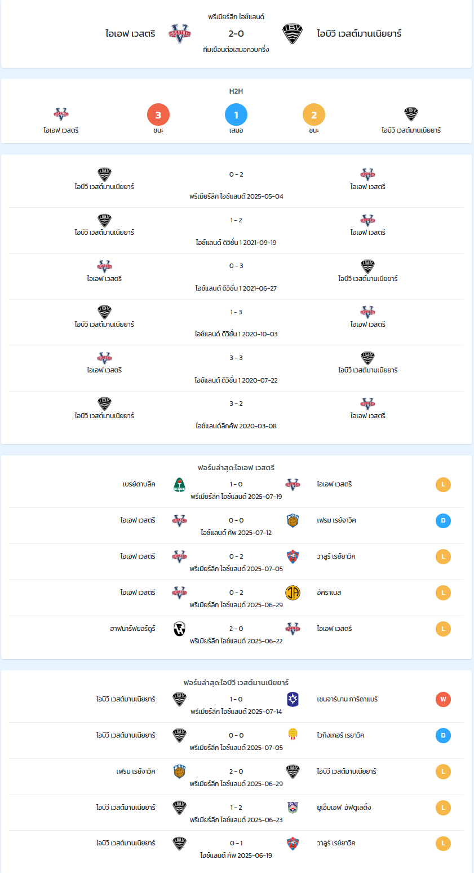Image resolution: width=474 pixels, height=873 pixels.
Task: Open the 2-0 score in match header
Action: point(236,34)
